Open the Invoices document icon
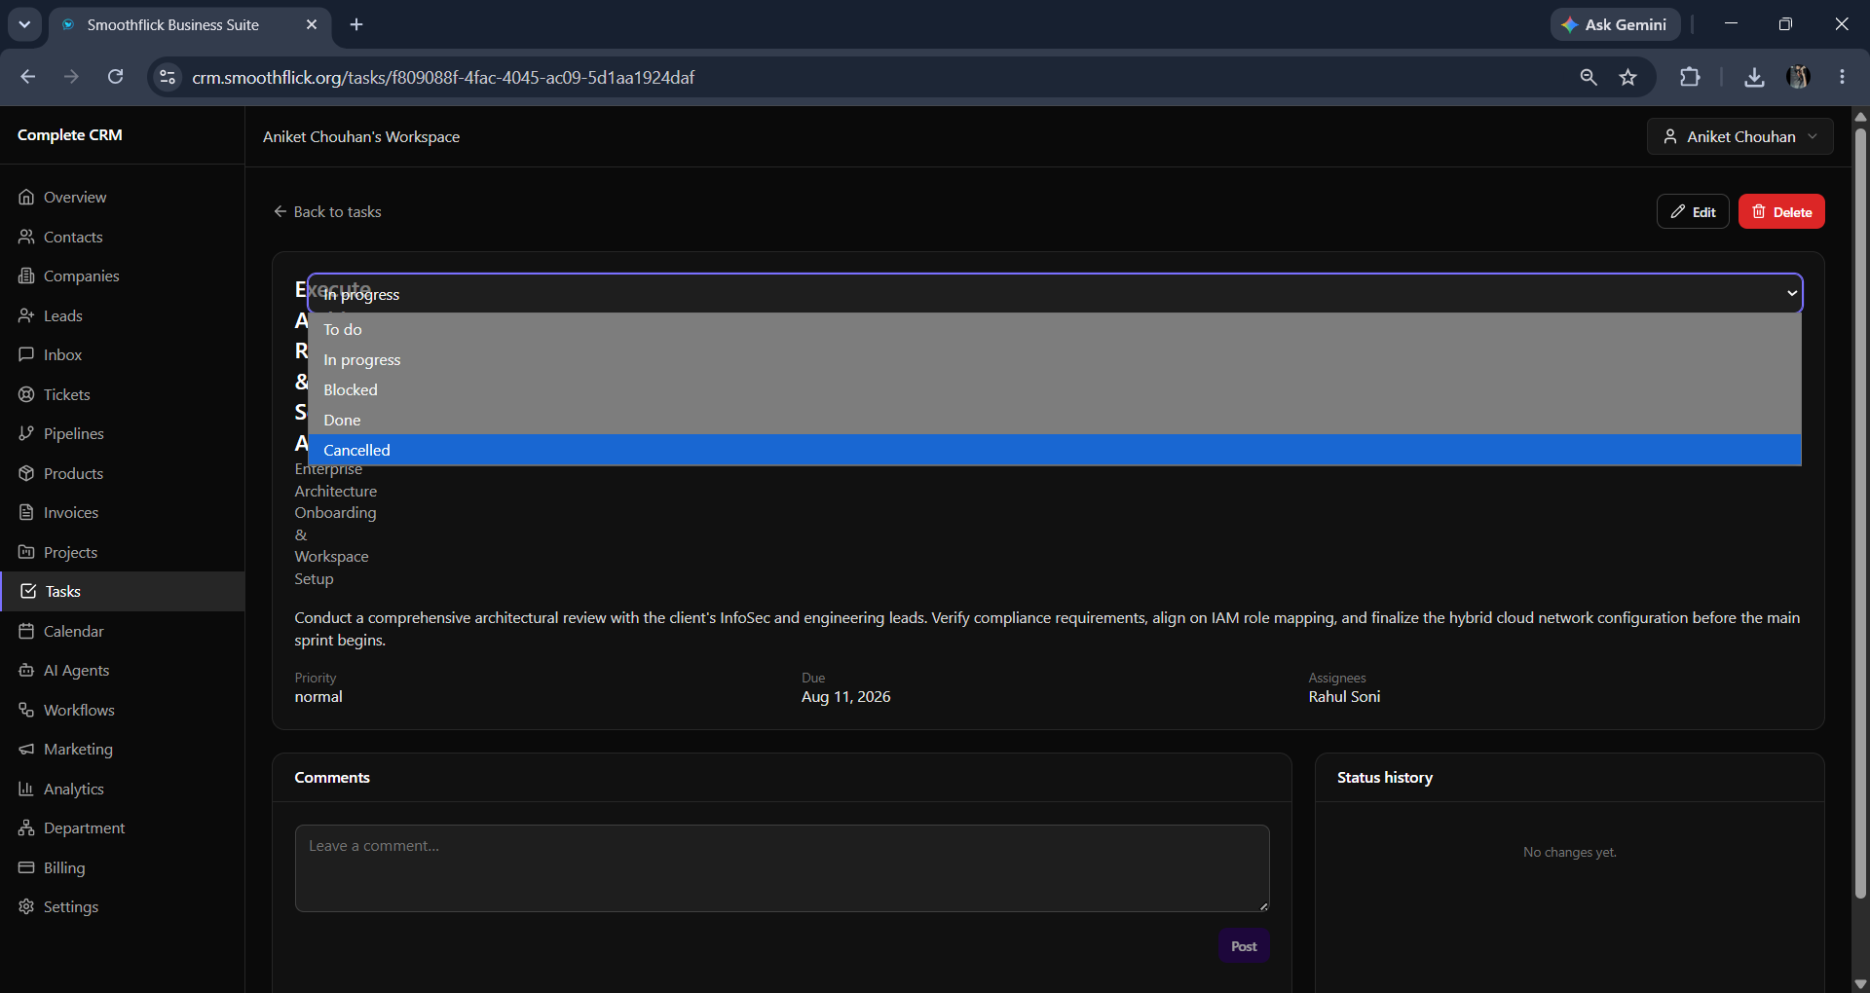The height and width of the screenshot is (993, 1870). click(x=26, y=512)
